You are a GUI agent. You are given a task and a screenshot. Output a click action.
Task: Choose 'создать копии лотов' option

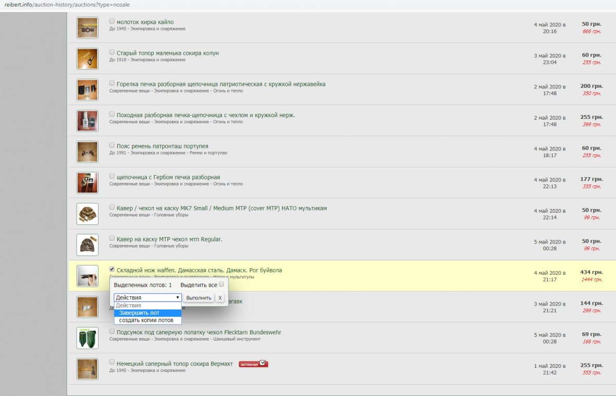(x=148, y=320)
